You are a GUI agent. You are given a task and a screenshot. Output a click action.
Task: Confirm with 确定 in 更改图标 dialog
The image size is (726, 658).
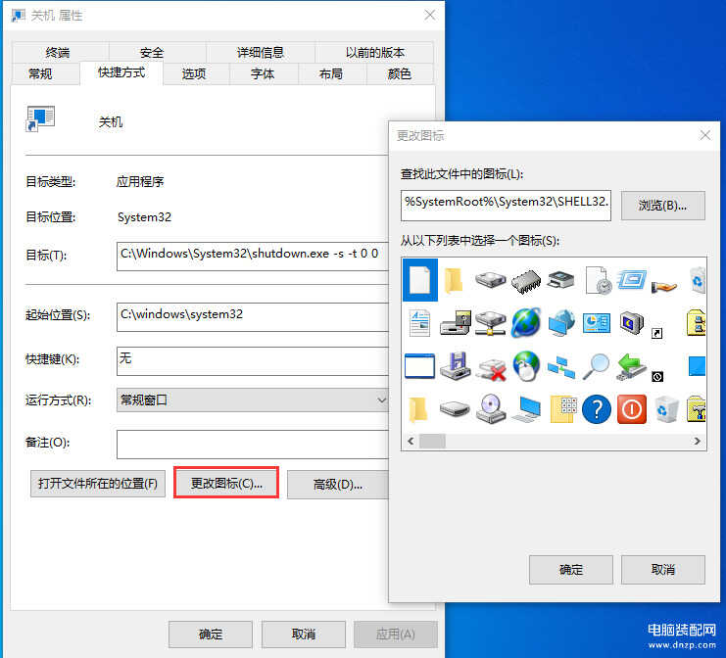[x=570, y=570]
